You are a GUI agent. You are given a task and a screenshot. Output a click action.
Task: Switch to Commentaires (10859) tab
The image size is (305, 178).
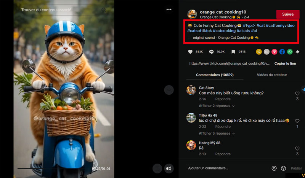click(215, 75)
